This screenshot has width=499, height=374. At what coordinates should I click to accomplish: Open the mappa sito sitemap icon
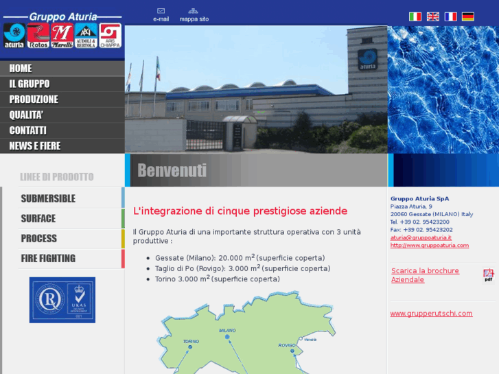[193, 11]
